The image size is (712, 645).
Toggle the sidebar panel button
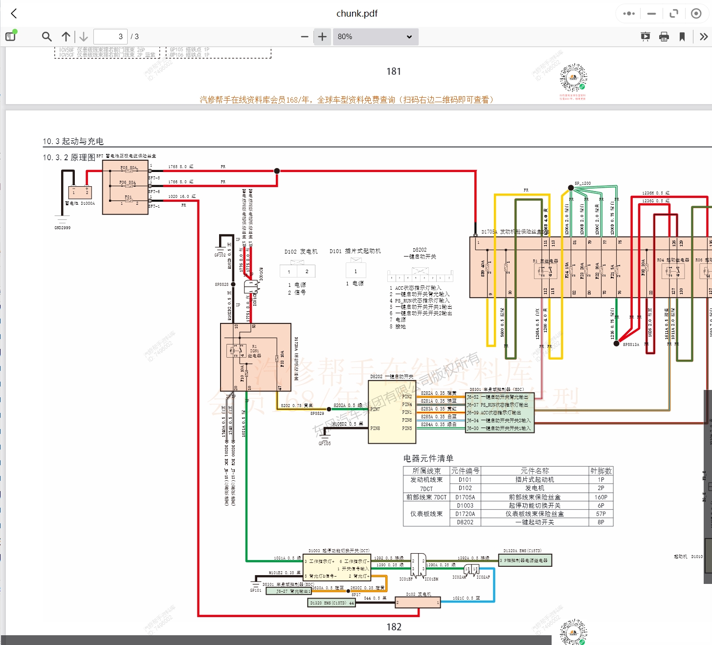click(11, 36)
